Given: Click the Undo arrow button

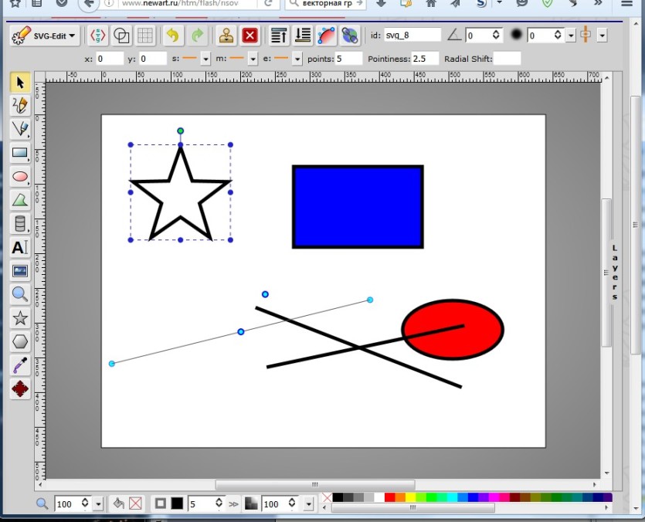Looking at the screenshot, I should (173, 36).
